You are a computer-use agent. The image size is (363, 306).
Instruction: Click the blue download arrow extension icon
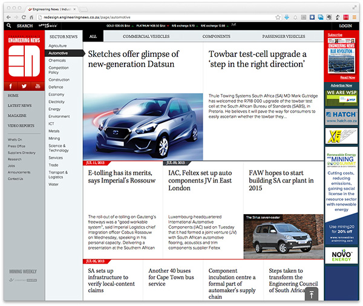point(287,17)
